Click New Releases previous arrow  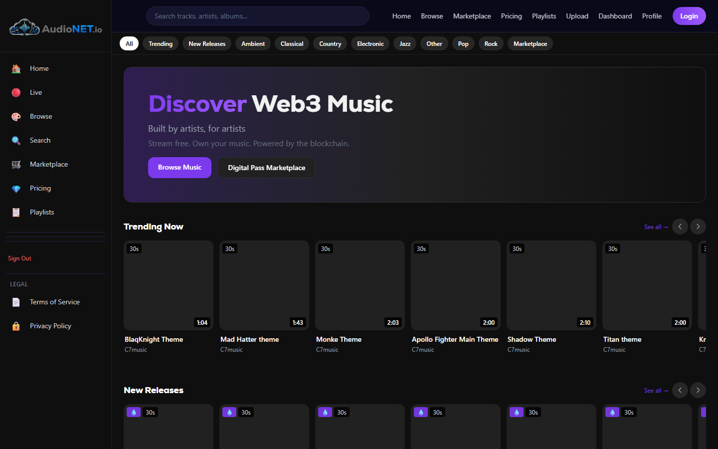(680, 390)
